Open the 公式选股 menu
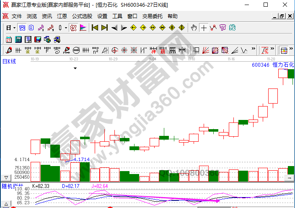The image size is (295, 208). [82, 16]
